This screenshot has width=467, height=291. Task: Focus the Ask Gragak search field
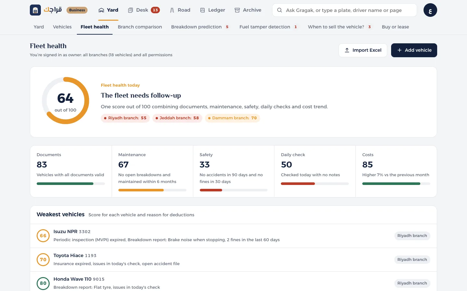pyautogui.click(x=344, y=10)
